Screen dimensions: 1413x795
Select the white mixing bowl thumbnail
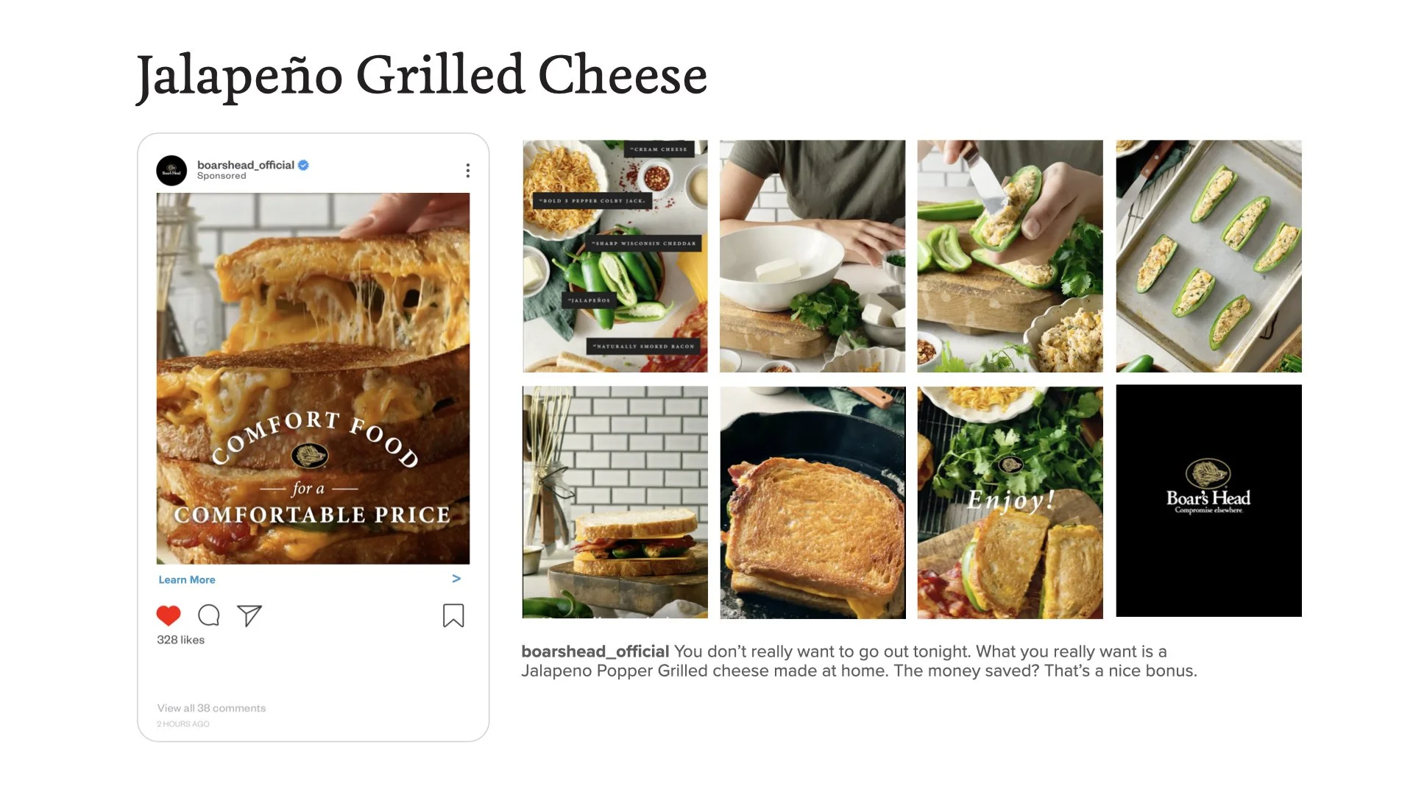[x=812, y=256]
